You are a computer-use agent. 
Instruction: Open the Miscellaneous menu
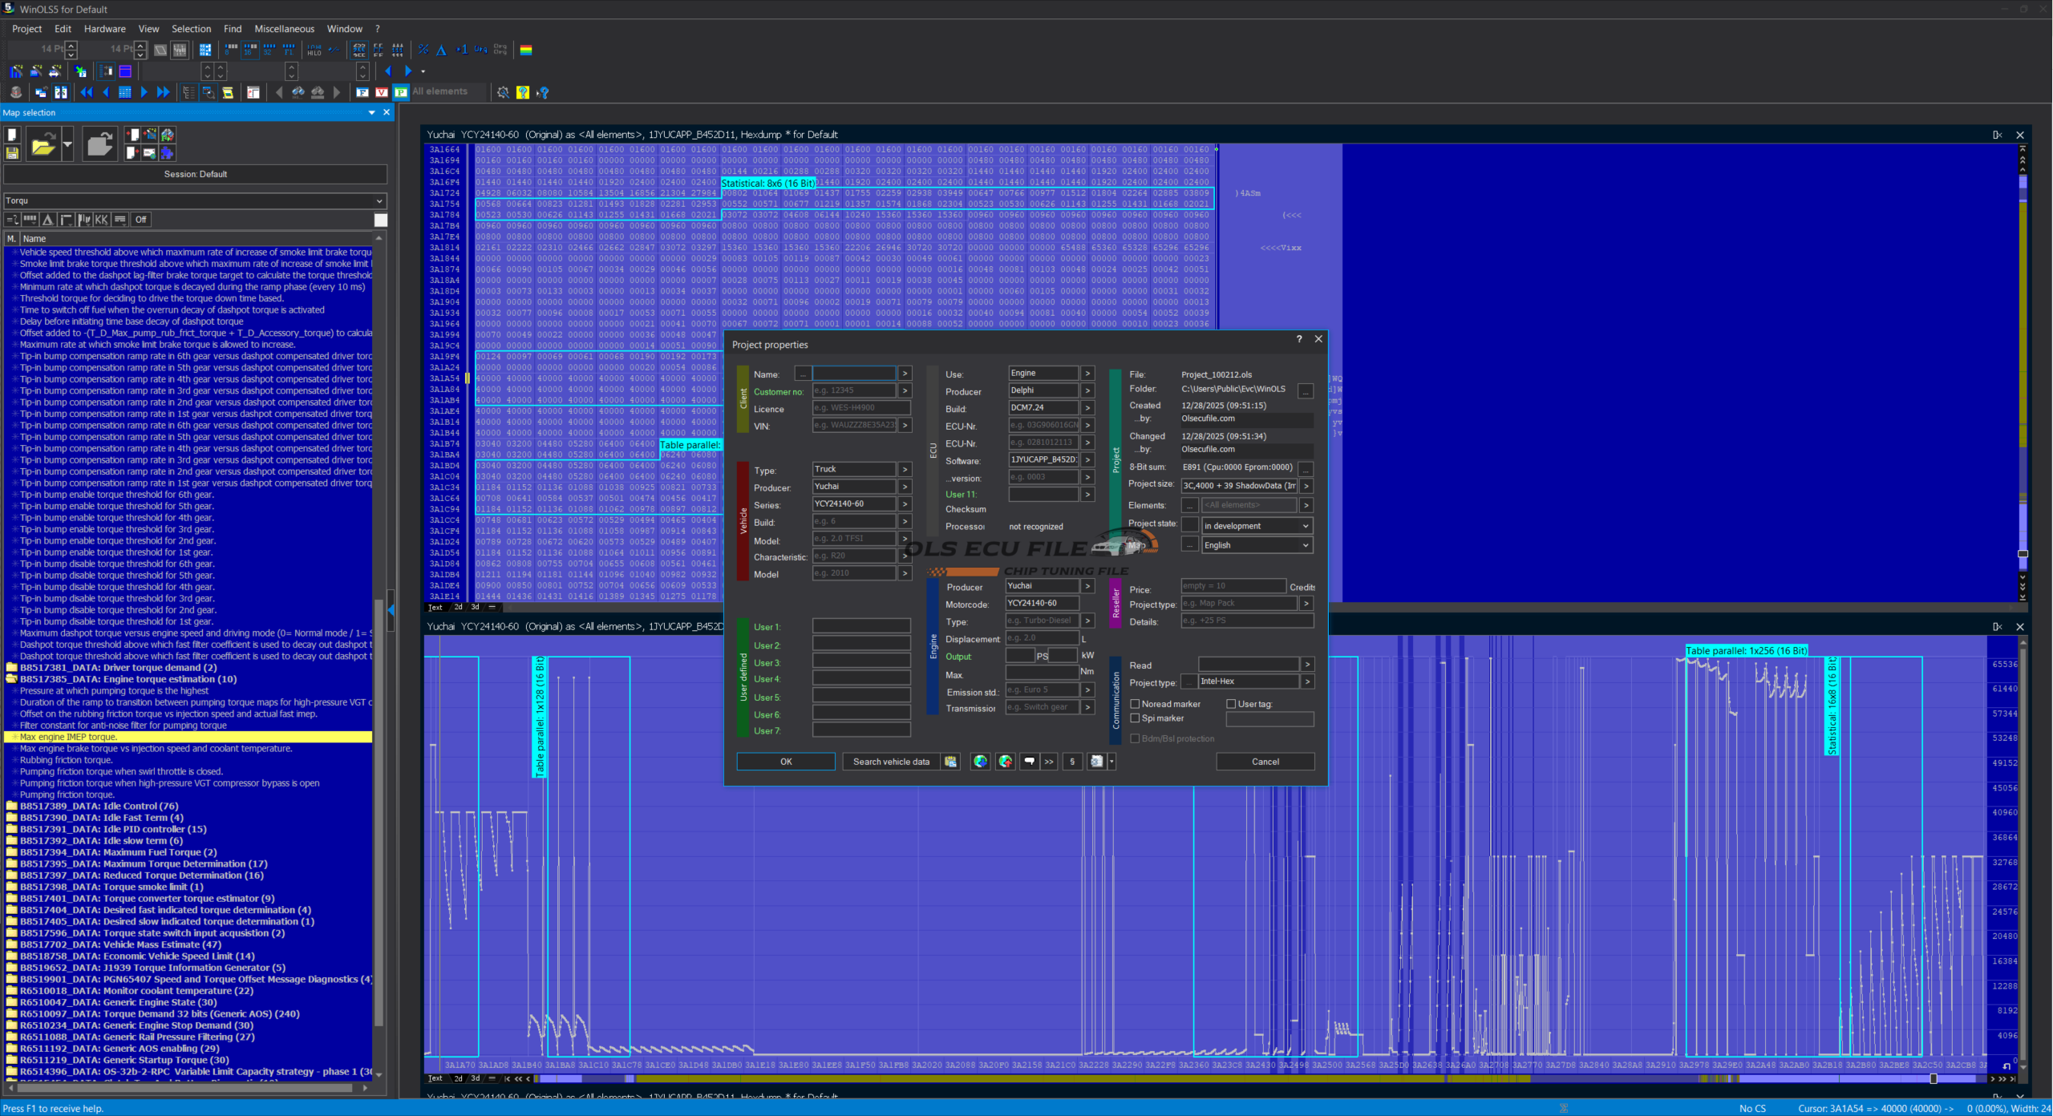284,29
